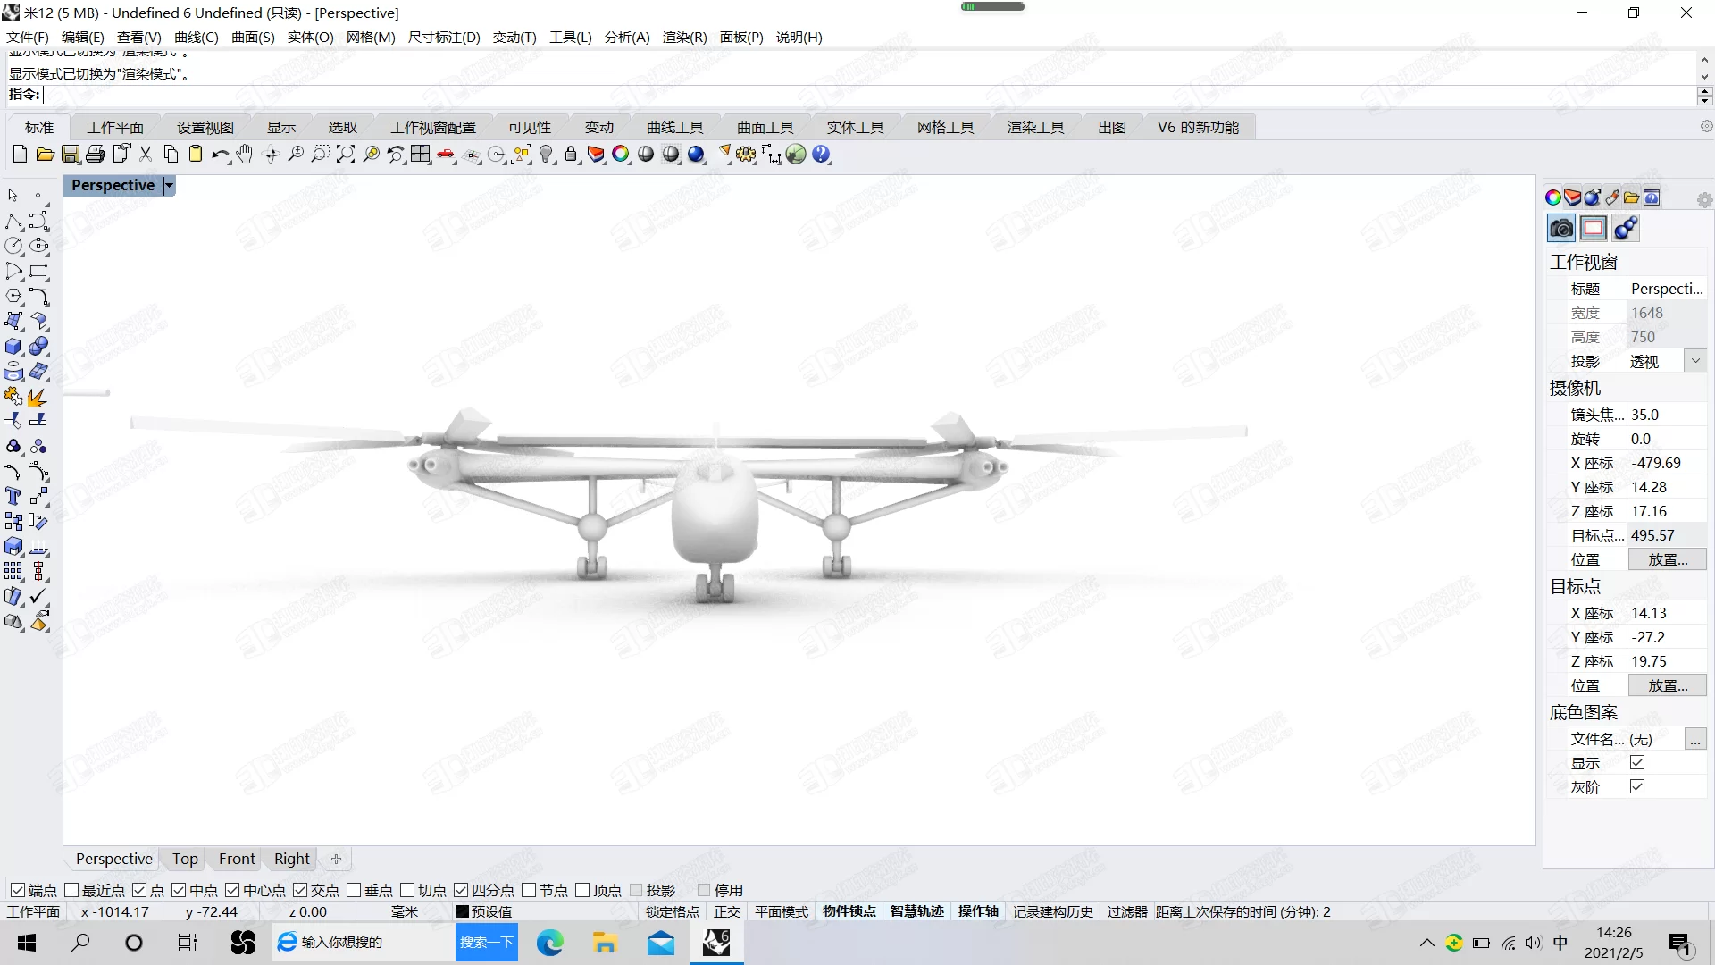This screenshot has height=965, width=1715.
Task: Open options with the gear toolbar icon
Action: point(746,155)
